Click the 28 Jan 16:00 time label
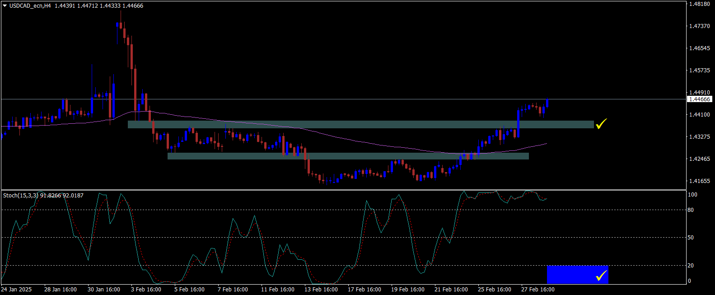 (61, 290)
